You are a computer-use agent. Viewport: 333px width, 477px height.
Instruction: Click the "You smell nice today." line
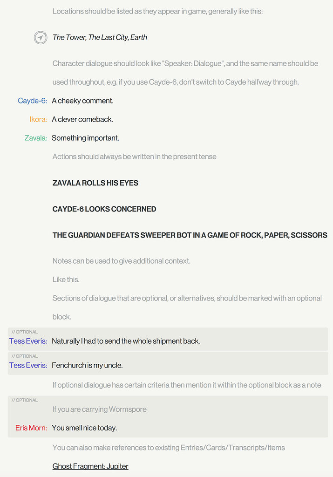tap(84, 428)
